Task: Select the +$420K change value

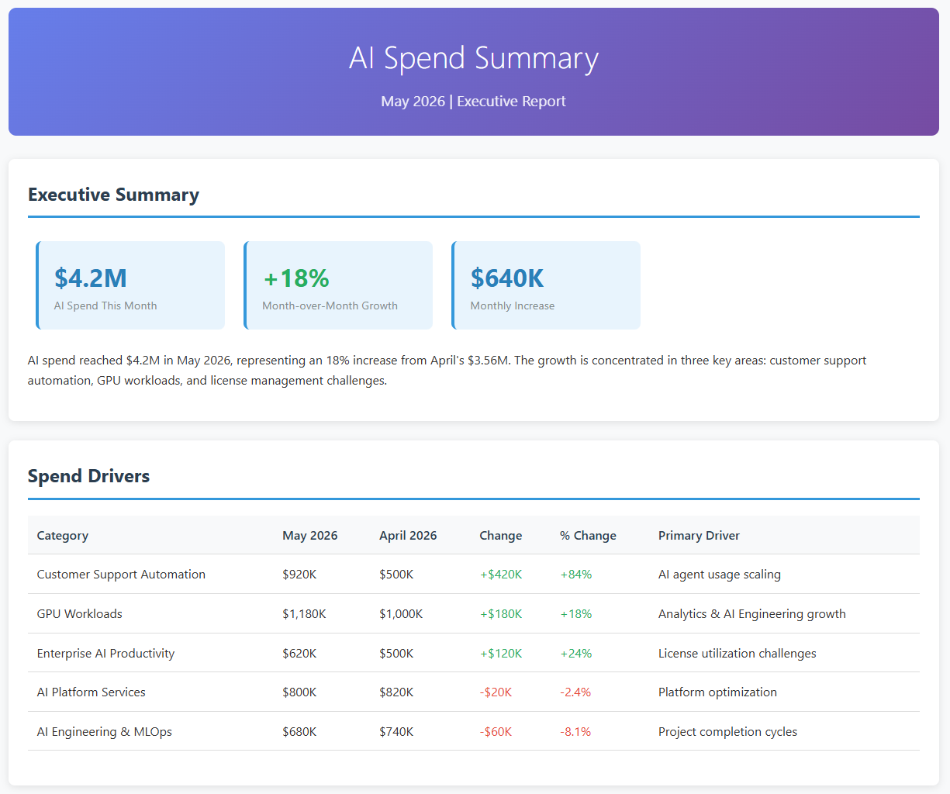Action: pyautogui.click(x=501, y=575)
